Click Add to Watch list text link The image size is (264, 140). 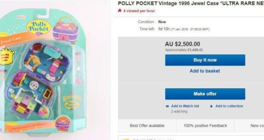point(185,106)
